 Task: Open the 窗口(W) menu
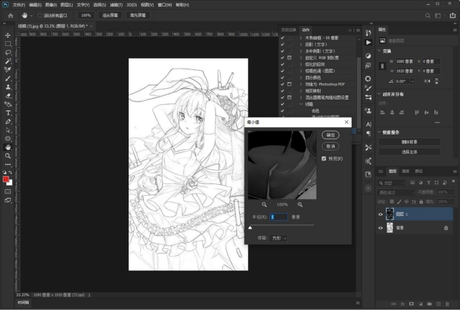point(164,5)
